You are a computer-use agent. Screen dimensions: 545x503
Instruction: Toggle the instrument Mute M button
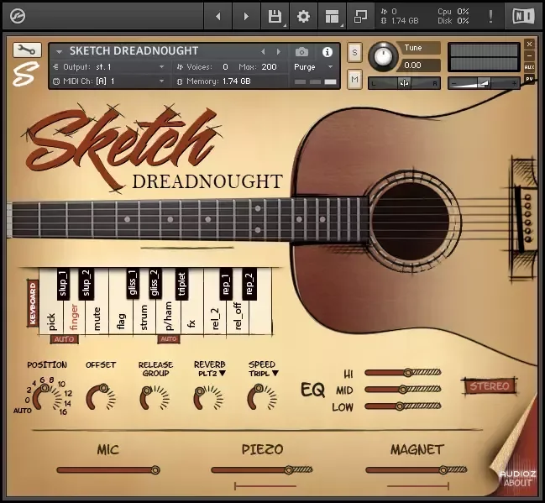pyautogui.click(x=354, y=79)
